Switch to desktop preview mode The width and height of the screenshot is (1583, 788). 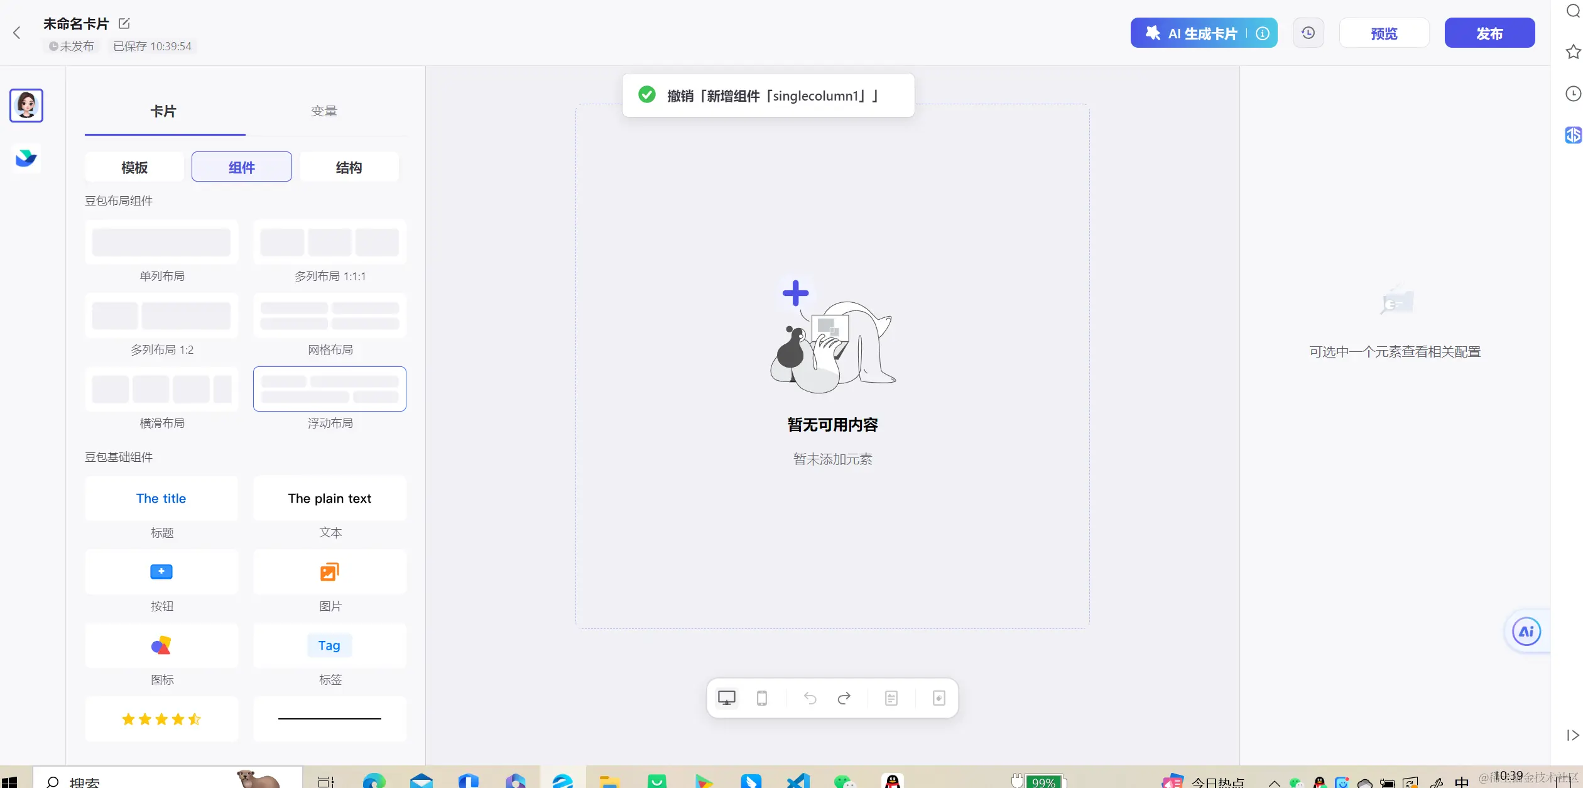[727, 698]
